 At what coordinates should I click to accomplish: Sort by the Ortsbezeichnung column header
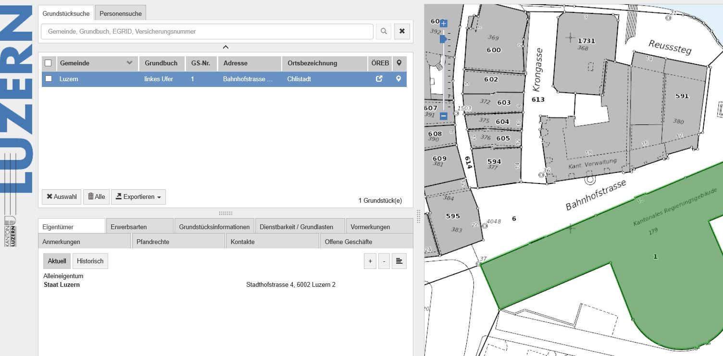[x=324, y=63]
